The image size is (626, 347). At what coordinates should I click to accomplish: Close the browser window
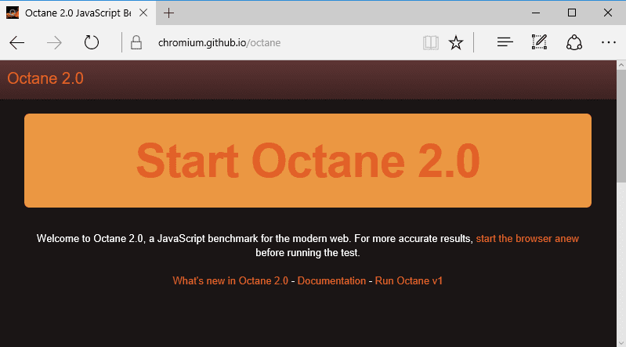pyautogui.click(x=608, y=13)
